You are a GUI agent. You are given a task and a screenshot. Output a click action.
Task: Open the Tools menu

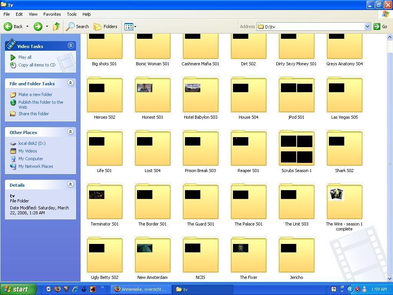72,14
